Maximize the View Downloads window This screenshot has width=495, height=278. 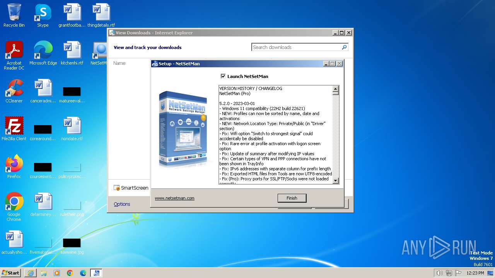pyautogui.click(x=342, y=33)
